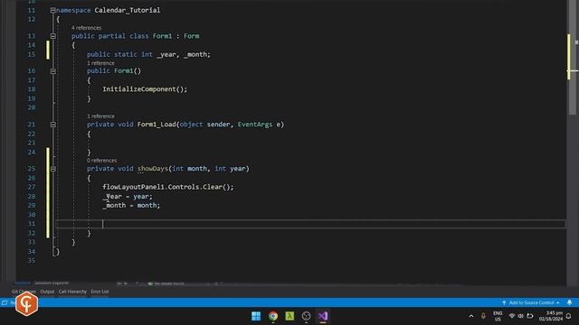Open '1 reference' link above Form1() constructor
The width and height of the screenshot is (579, 325).
click(x=100, y=63)
